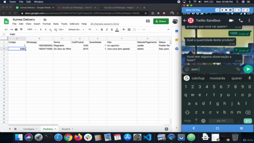Click the Redo icon in Sheets toolbar

(x=11, y=29)
